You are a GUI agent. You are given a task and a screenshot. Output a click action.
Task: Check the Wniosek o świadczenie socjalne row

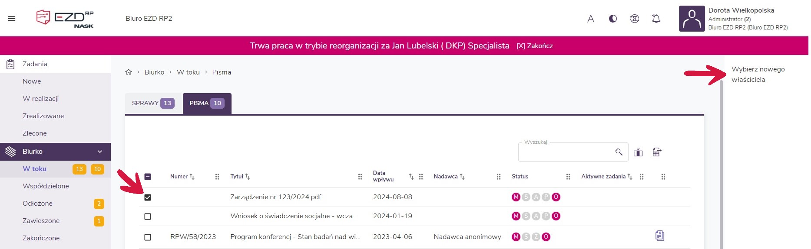point(148,217)
